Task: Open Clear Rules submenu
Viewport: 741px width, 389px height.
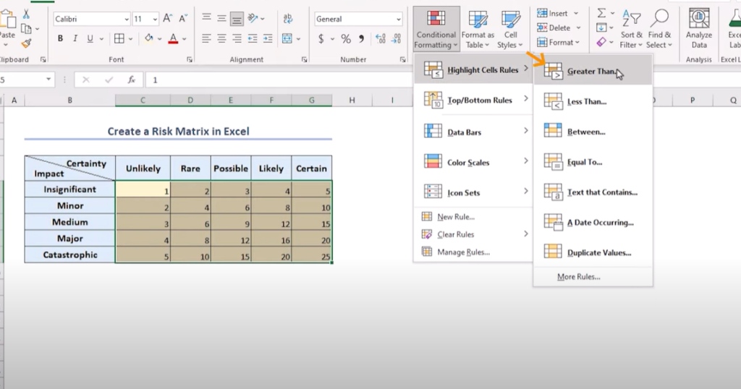Action: (473, 234)
